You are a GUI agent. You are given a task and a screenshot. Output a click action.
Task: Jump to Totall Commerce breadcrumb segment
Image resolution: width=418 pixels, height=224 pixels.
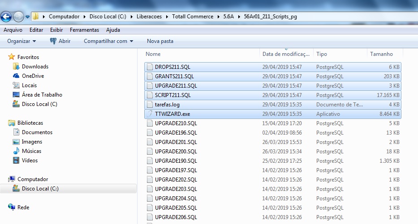[193, 17]
